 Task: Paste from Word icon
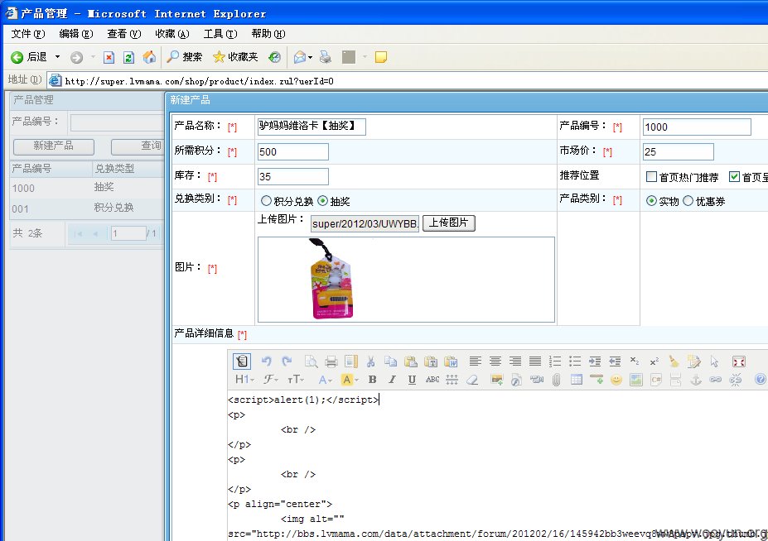451,361
